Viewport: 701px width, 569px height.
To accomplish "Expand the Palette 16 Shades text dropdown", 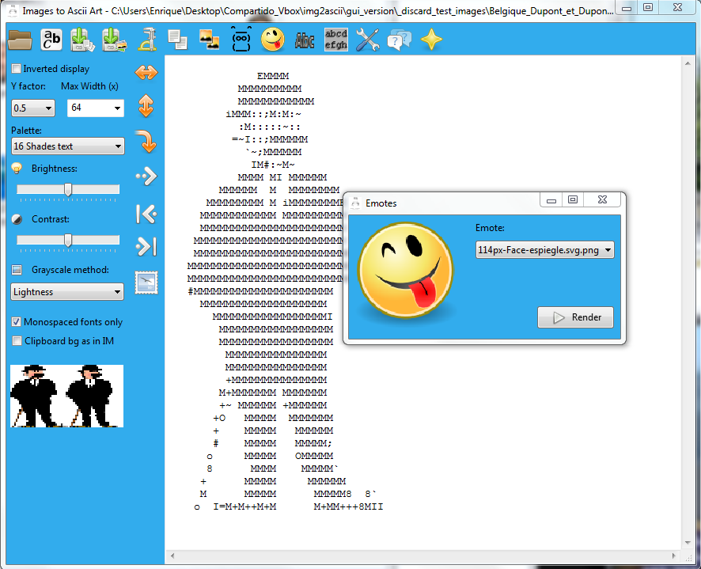I will coord(67,146).
